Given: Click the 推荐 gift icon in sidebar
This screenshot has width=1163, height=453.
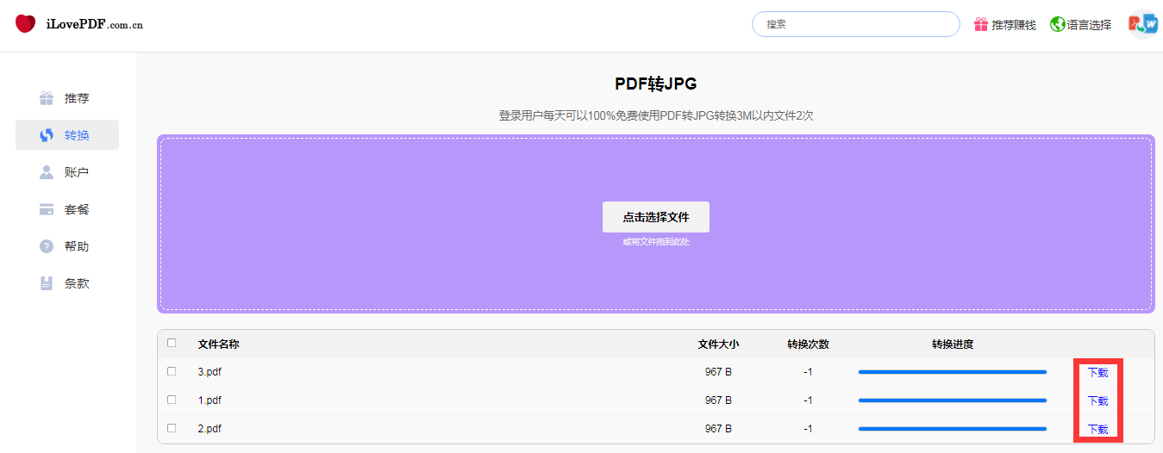Looking at the screenshot, I should pyautogui.click(x=47, y=98).
